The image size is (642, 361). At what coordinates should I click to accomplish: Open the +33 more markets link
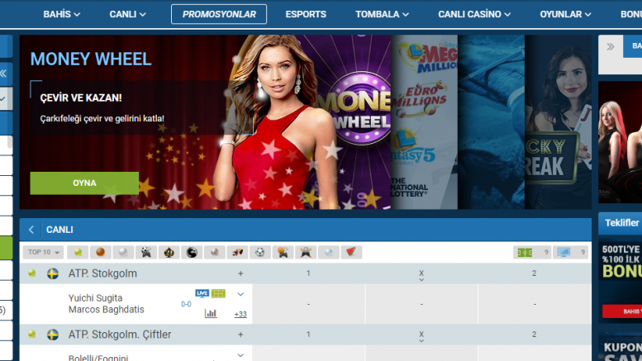click(x=240, y=314)
